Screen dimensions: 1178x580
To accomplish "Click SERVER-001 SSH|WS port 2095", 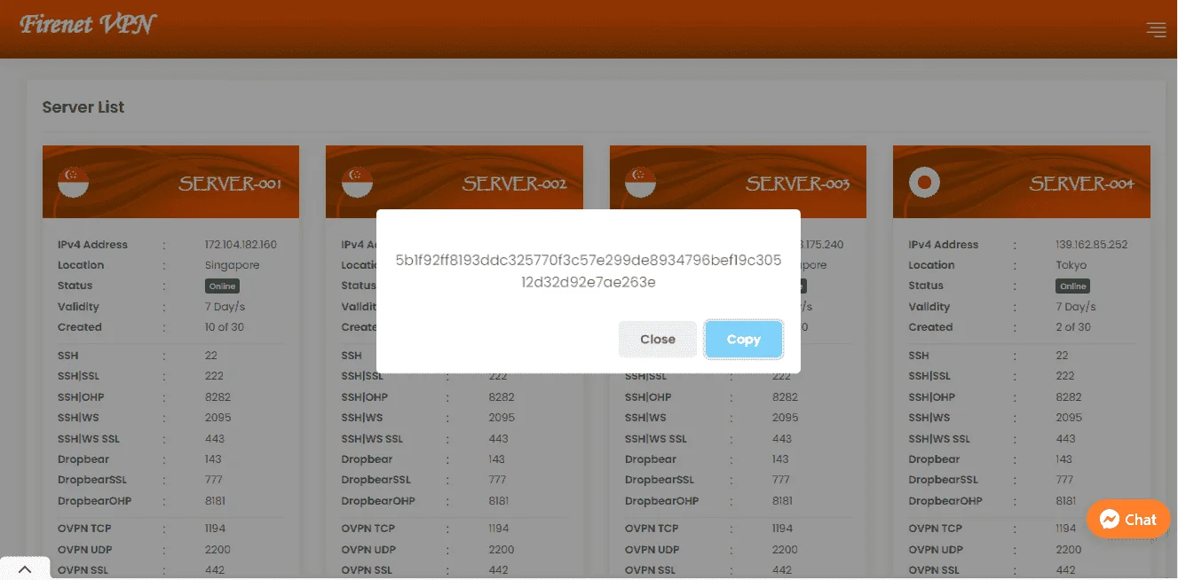I will click(217, 418).
